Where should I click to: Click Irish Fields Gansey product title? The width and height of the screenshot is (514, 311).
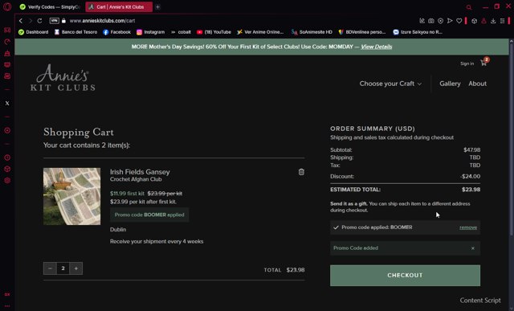coord(140,172)
